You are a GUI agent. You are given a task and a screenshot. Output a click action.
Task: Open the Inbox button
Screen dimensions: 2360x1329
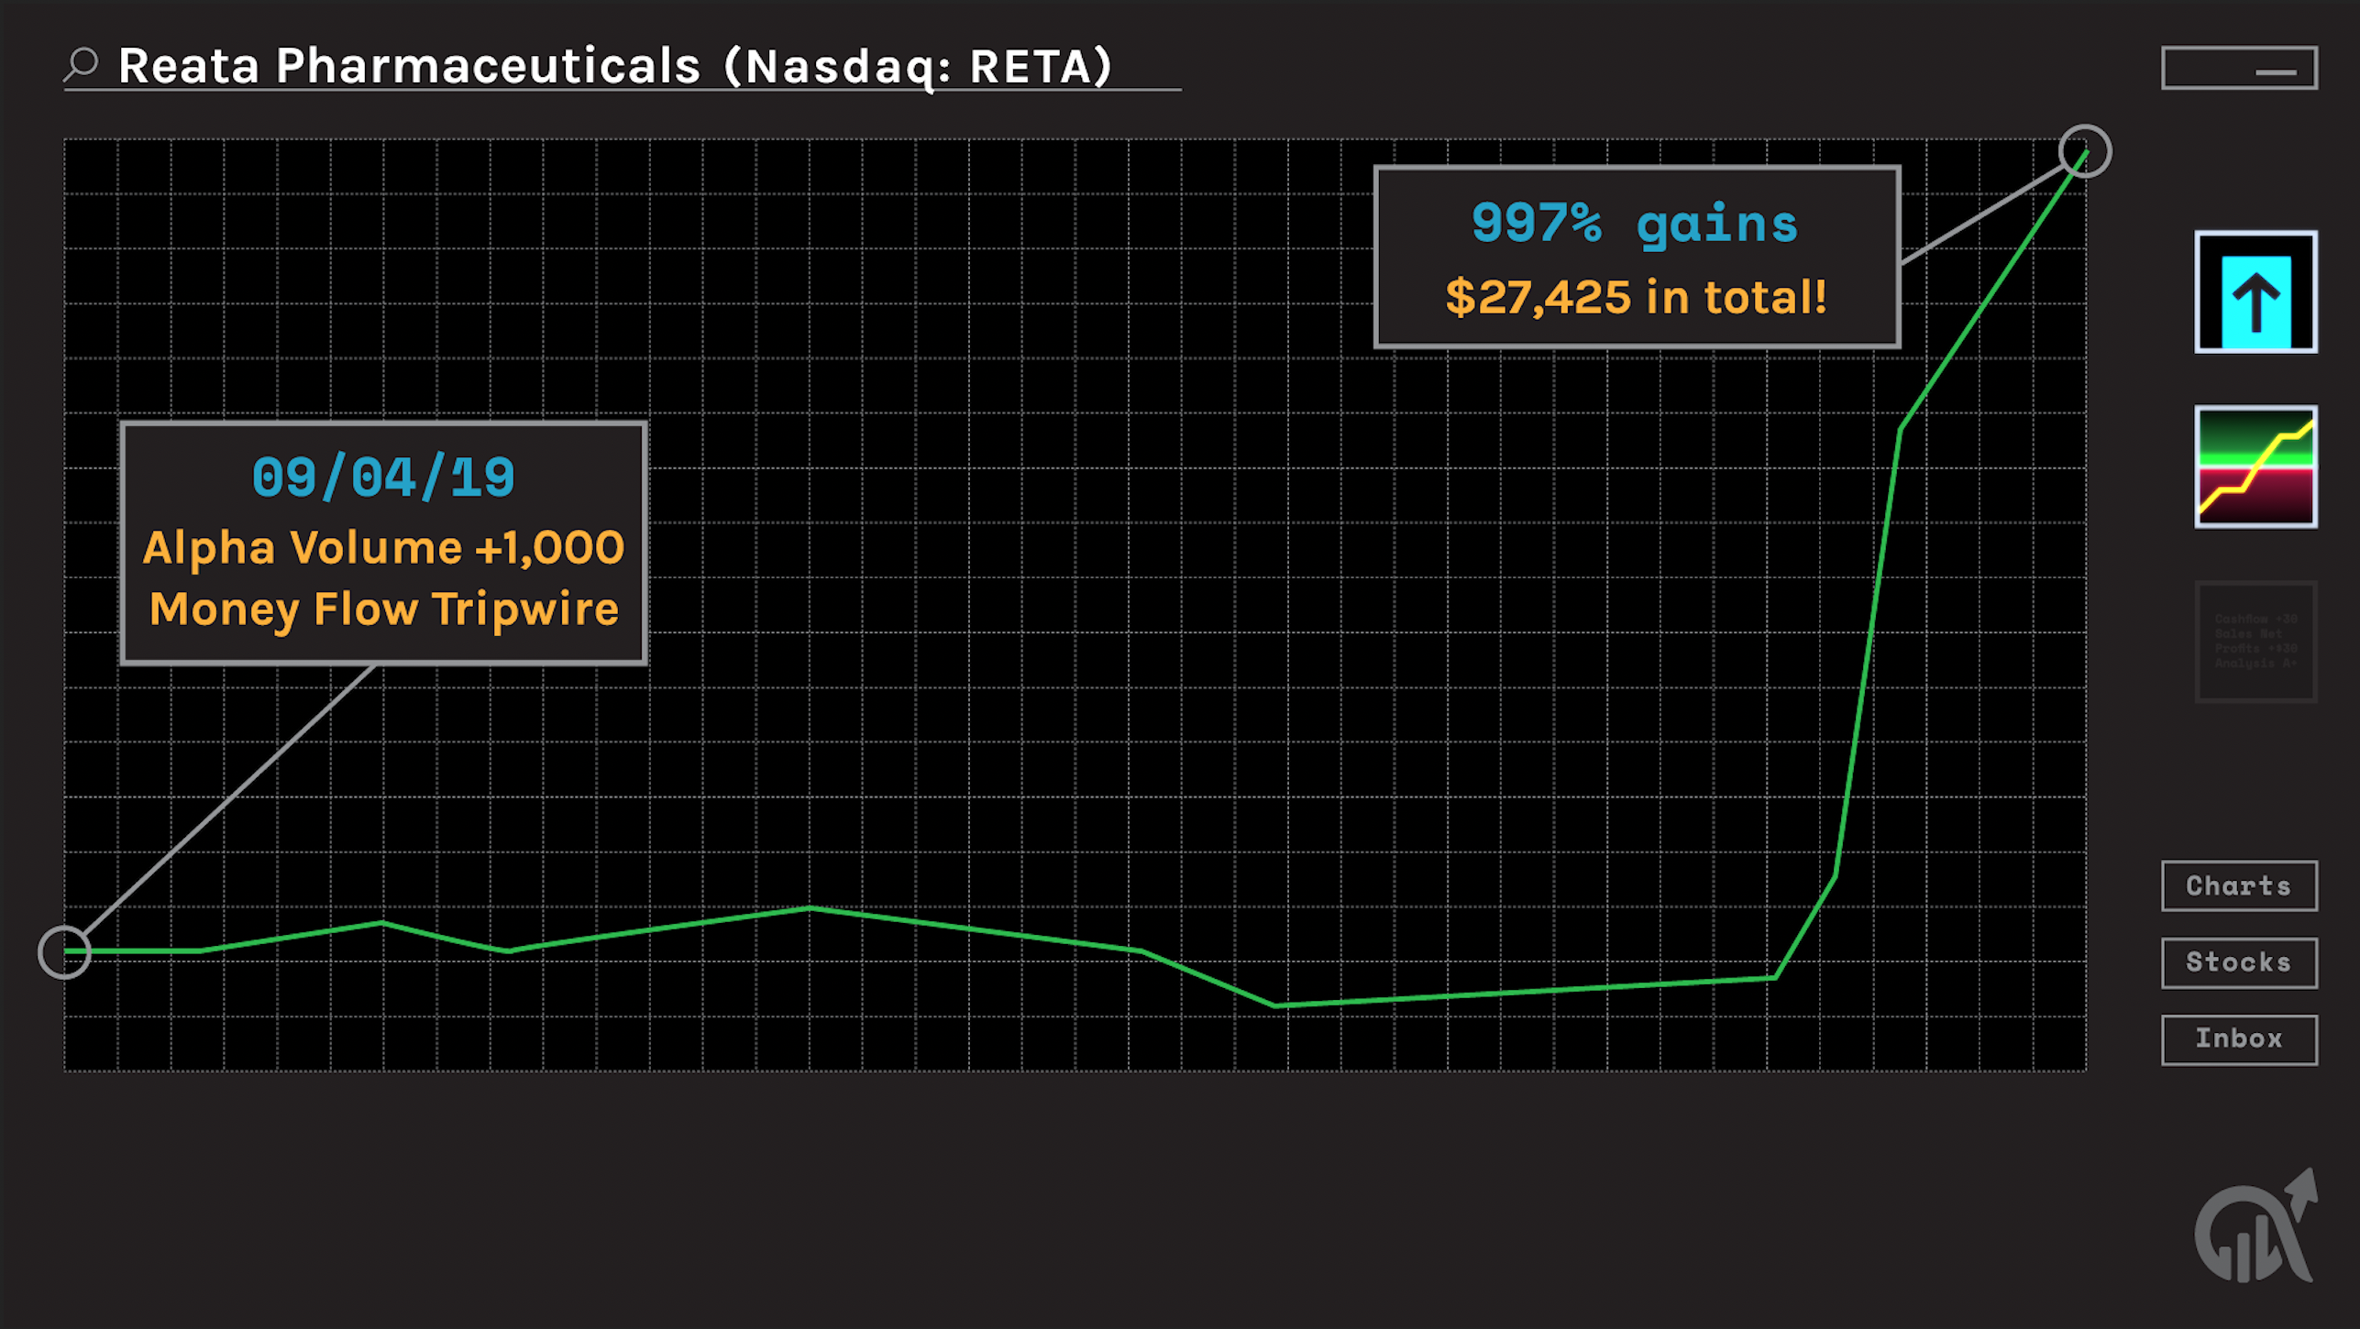point(2239,1039)
